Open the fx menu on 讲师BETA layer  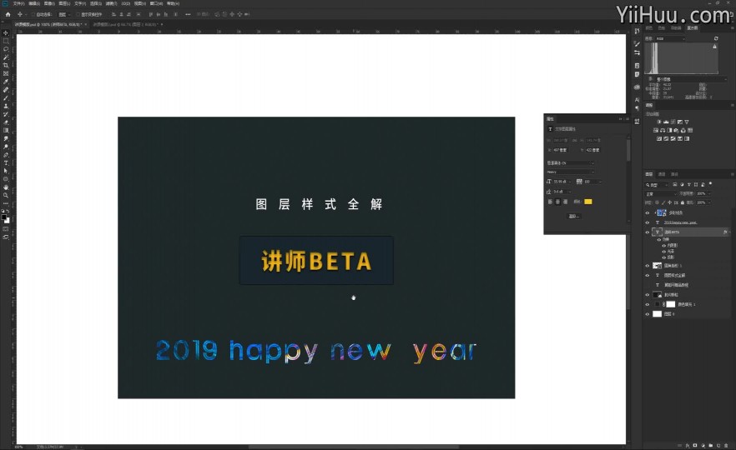coord(725,232)
